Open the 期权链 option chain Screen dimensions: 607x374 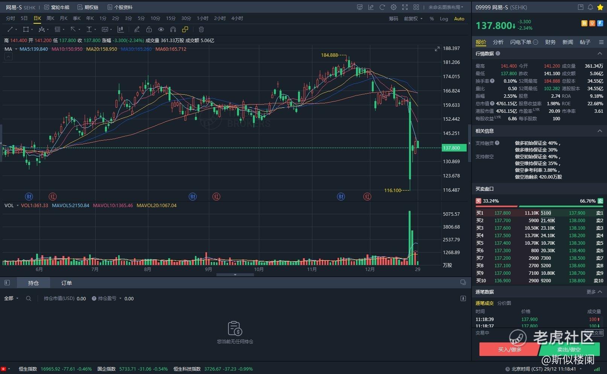88,7
